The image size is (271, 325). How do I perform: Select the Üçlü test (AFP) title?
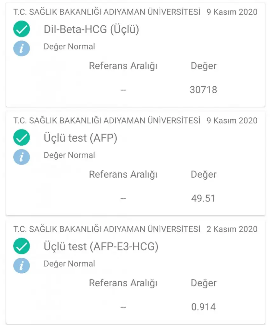pyautogui.click(x=80, y=138)
